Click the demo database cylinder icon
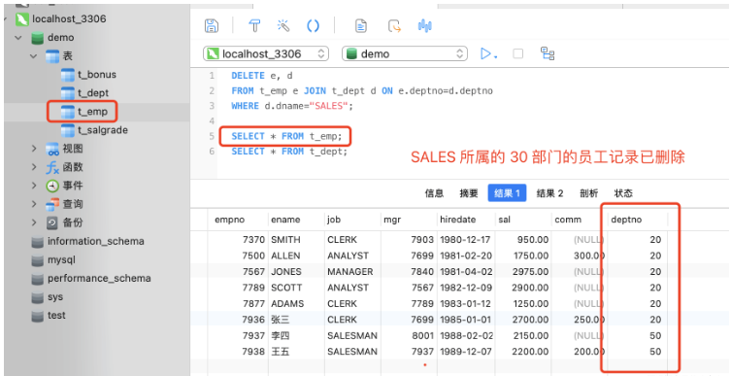The width and height of the screenshot is (731, 376). point(38,38)
